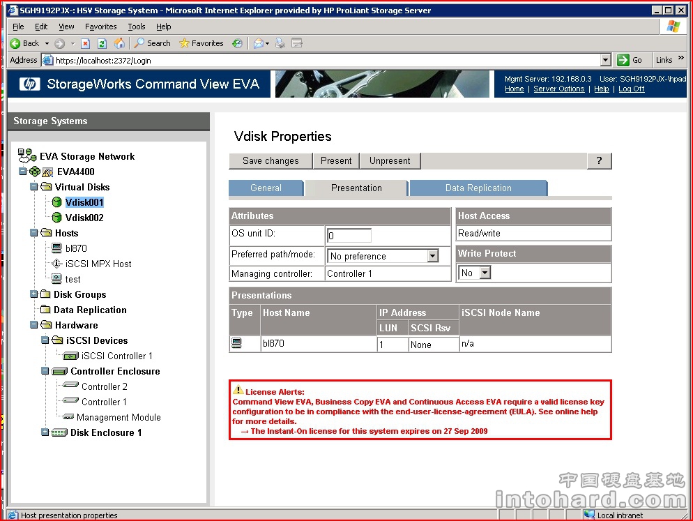Open the Tools menu
Screen dimensions: 693x521
(137, 27)
